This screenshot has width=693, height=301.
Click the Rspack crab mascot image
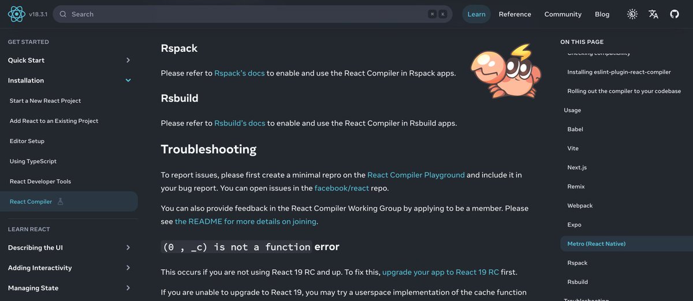click(x=506, y=70)
